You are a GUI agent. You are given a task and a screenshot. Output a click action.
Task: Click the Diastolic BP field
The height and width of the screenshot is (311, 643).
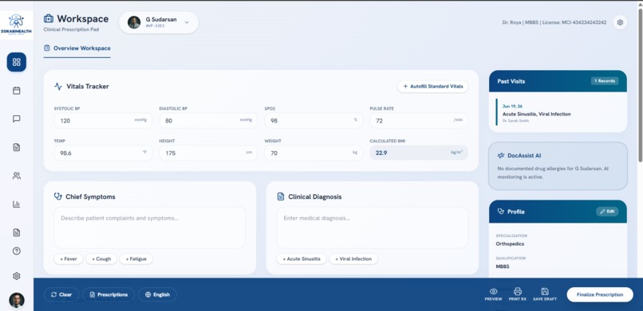coord(208,121)
